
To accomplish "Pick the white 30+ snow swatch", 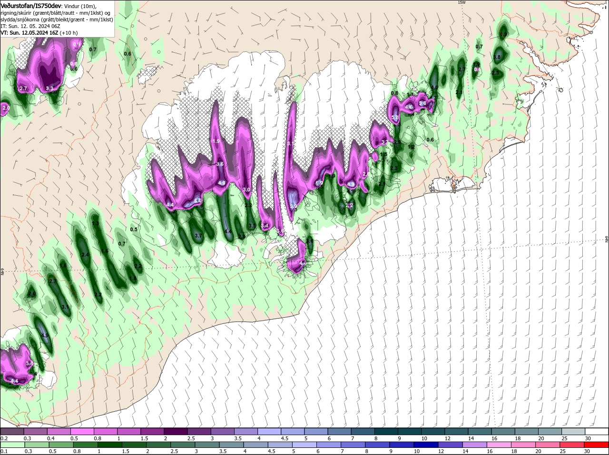I will point(597,432).
